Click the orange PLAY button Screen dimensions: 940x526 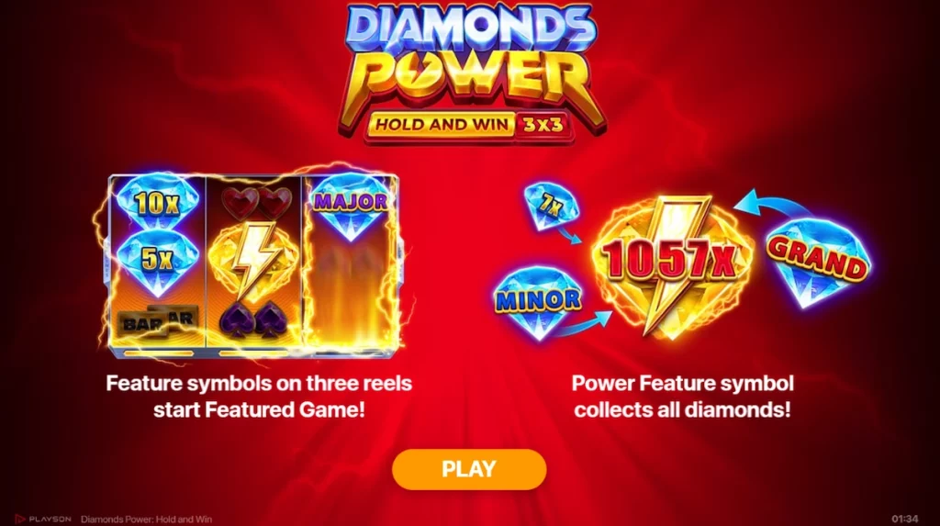pos(469,469)
